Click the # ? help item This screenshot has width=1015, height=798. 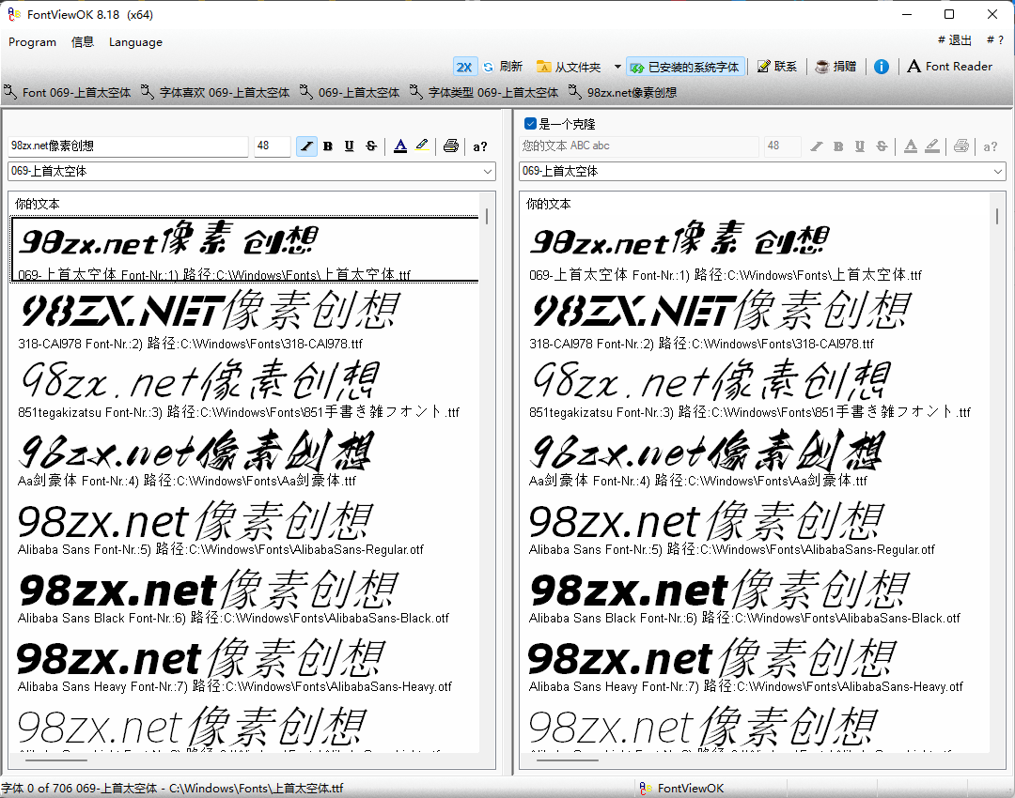995,40
